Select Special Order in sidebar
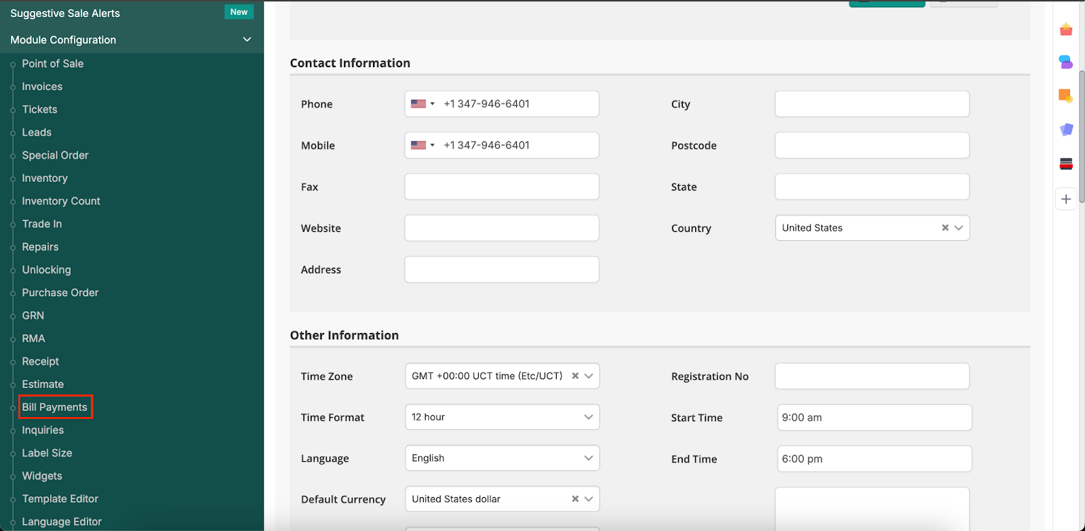The image size is (1085, 531). click(x=55, y=155)
